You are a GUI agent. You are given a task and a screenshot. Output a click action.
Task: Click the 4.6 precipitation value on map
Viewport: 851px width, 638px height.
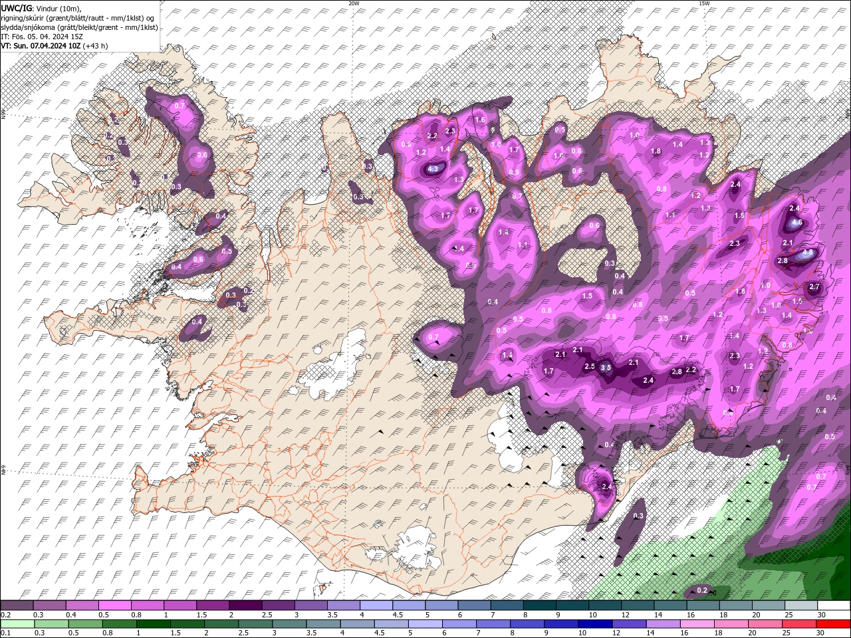(798, 223)
